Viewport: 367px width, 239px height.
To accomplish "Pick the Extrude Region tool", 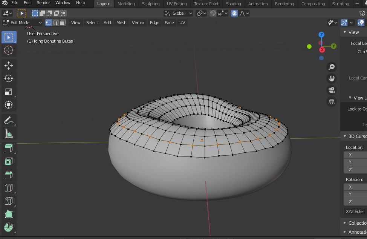I will pyautogui.click(x=8, y=148).
